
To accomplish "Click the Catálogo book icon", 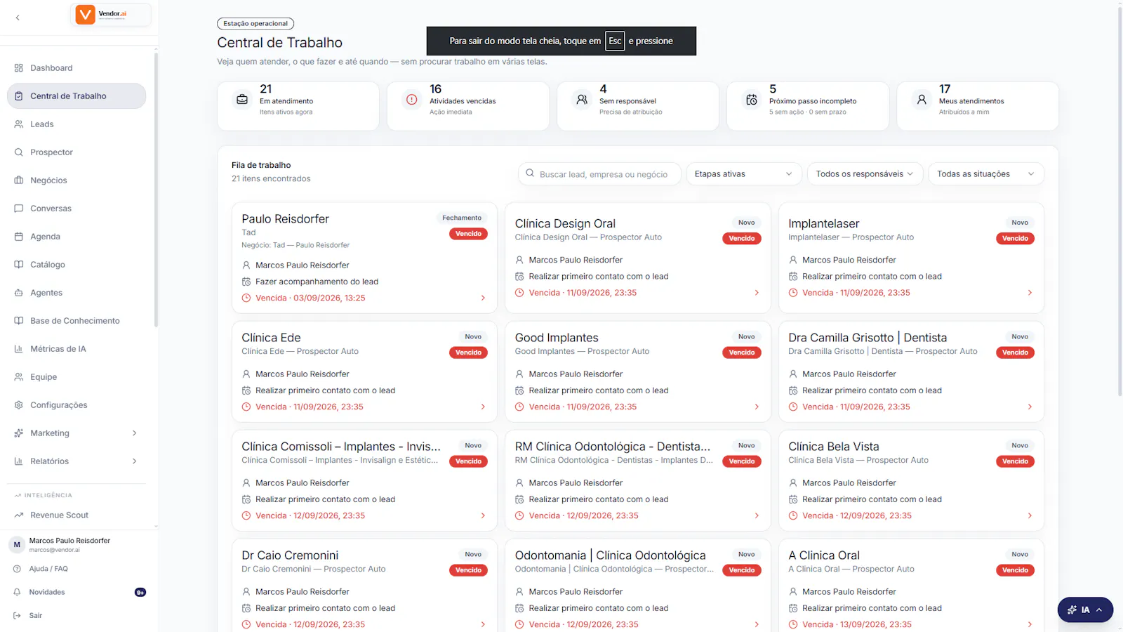I will (19, 265).
